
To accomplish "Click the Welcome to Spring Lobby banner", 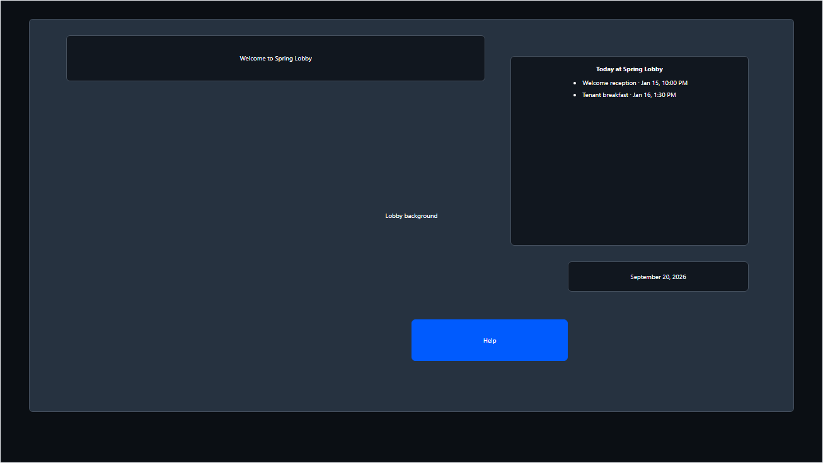I will pyautogui.click(x=275, y=58).
